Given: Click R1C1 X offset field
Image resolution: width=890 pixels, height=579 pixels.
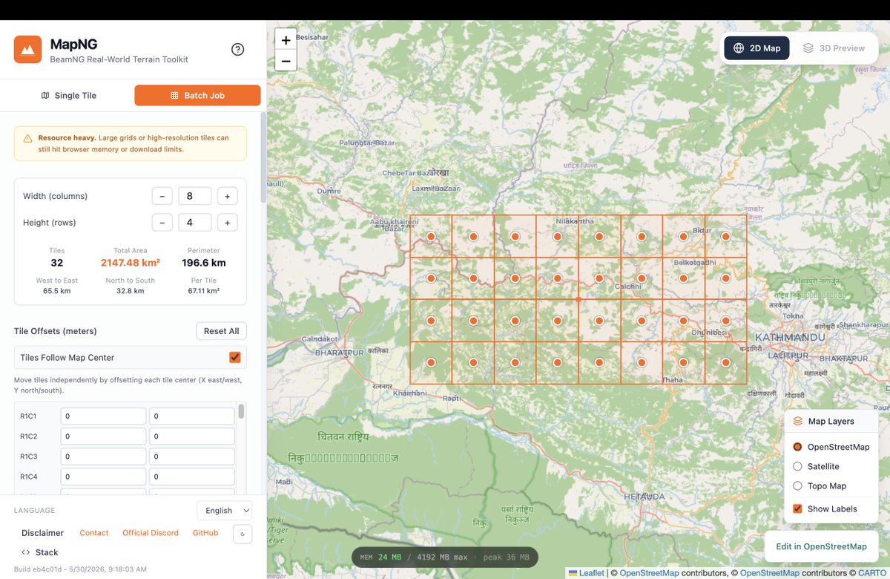Looking at the screenshot, I should [103, 416].
